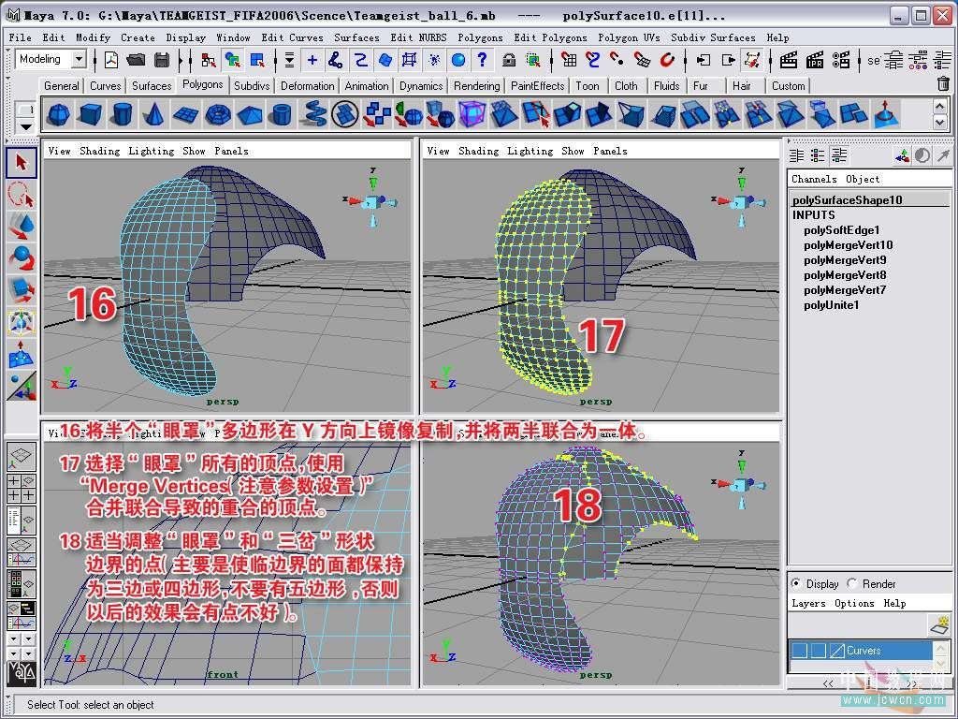Open layer editor Options menu
The image size is (958, 719).
(x=854, y=604)
